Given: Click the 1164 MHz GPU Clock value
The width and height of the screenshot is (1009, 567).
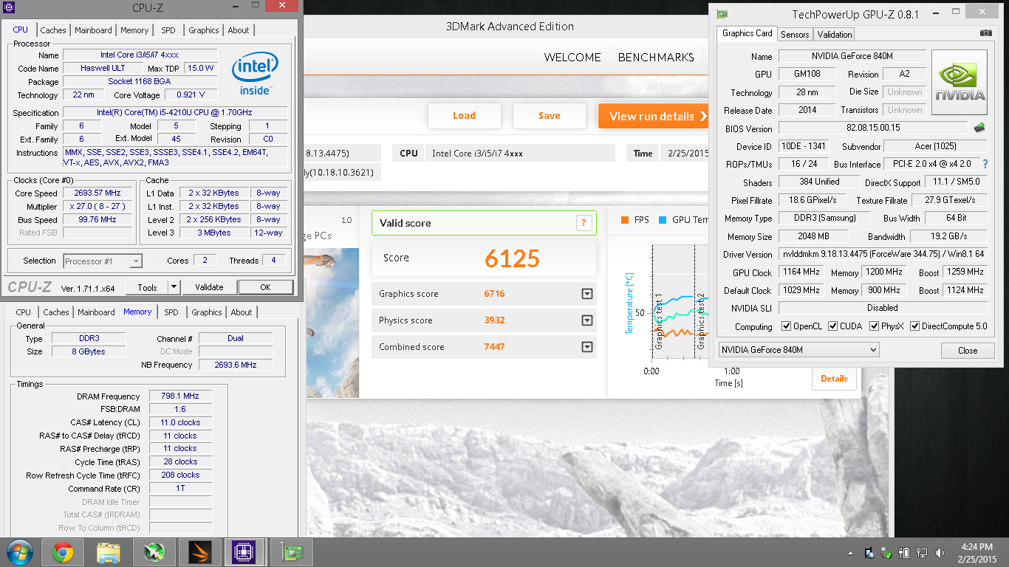Looking at the screenshot, I should pos(801,272).
